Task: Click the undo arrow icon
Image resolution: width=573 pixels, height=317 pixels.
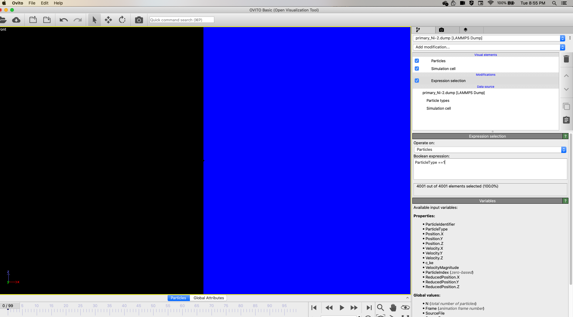Action: [63, 20]
